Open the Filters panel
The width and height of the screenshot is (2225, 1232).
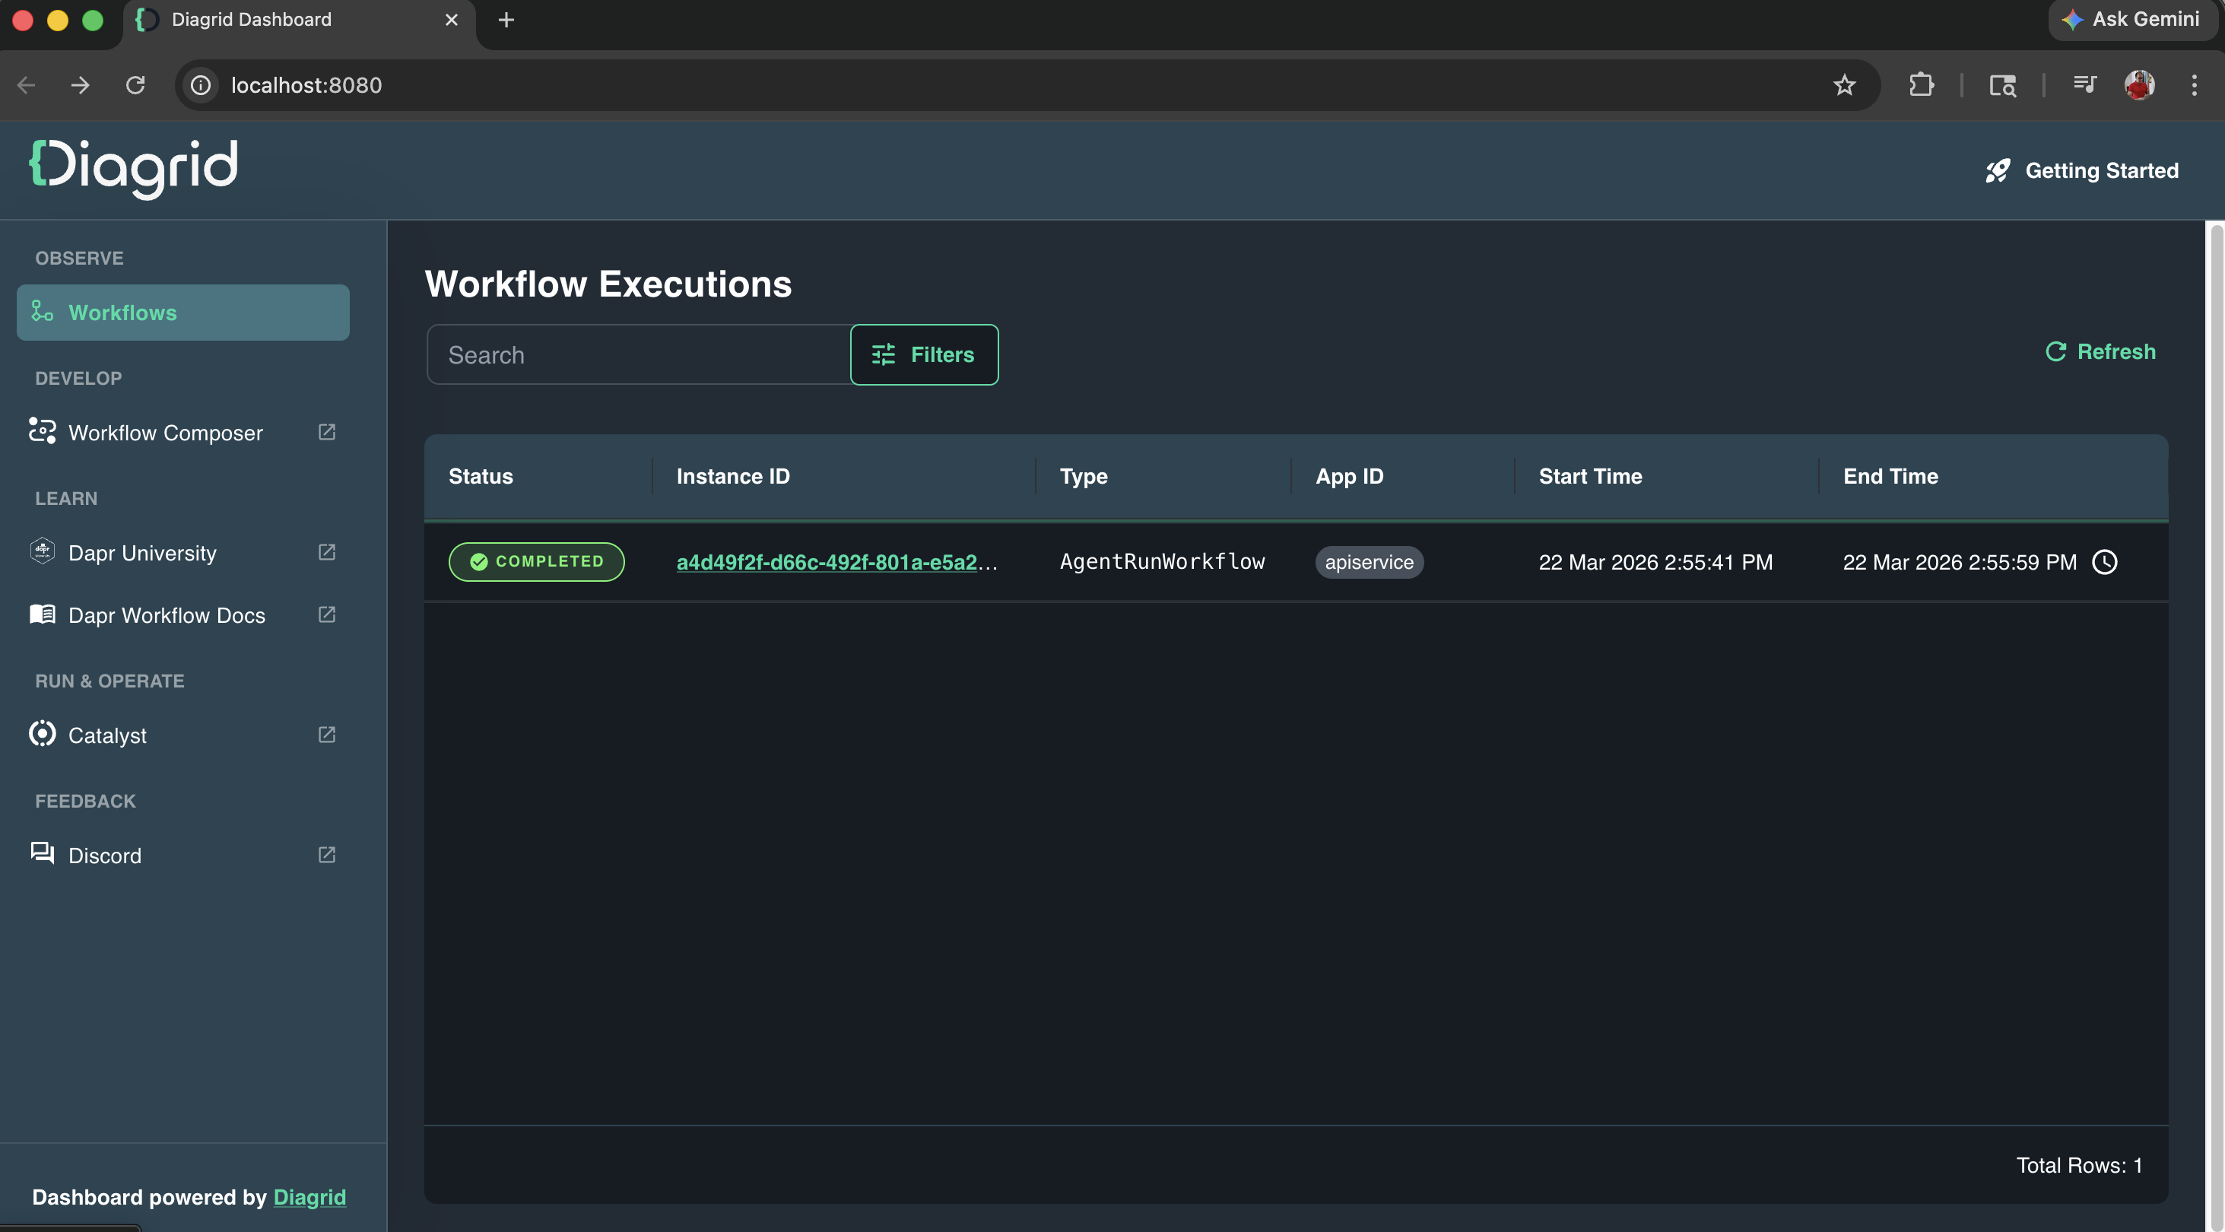[923, 355]
